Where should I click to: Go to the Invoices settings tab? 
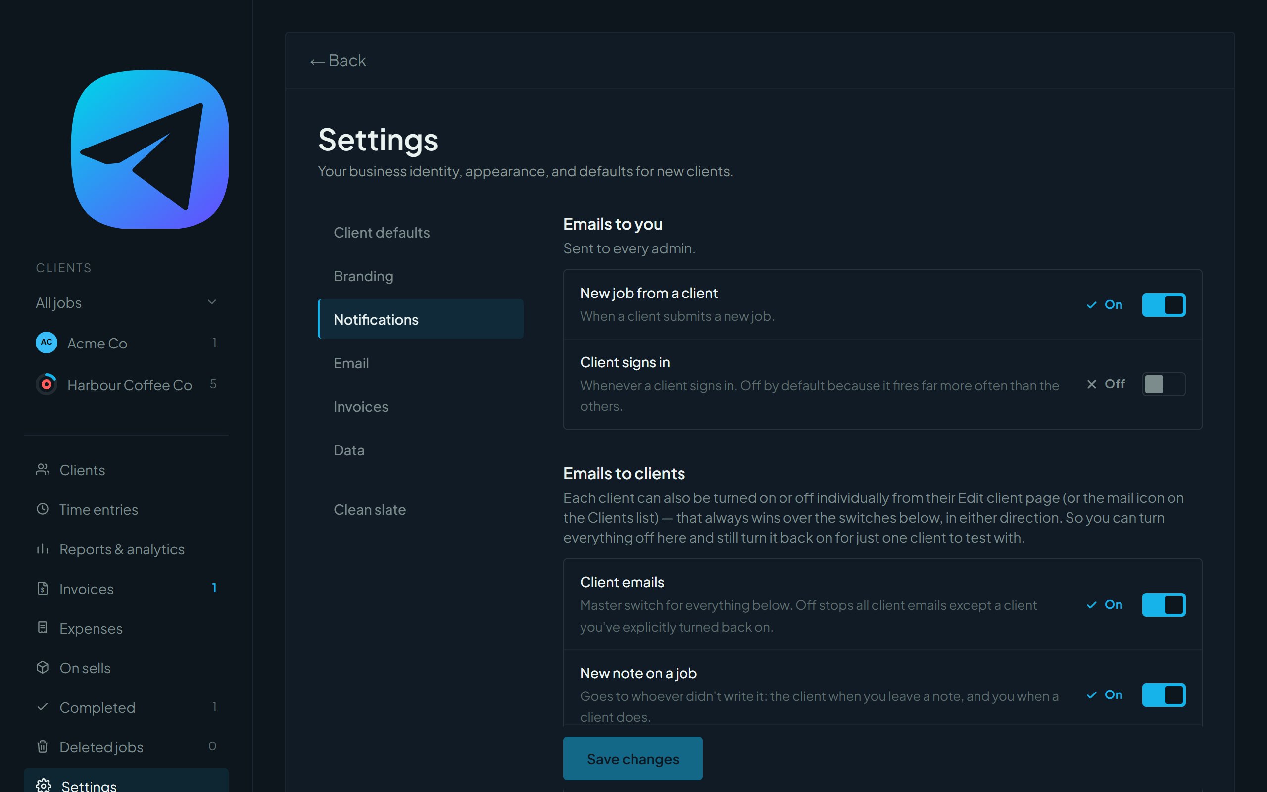(420, 406)
